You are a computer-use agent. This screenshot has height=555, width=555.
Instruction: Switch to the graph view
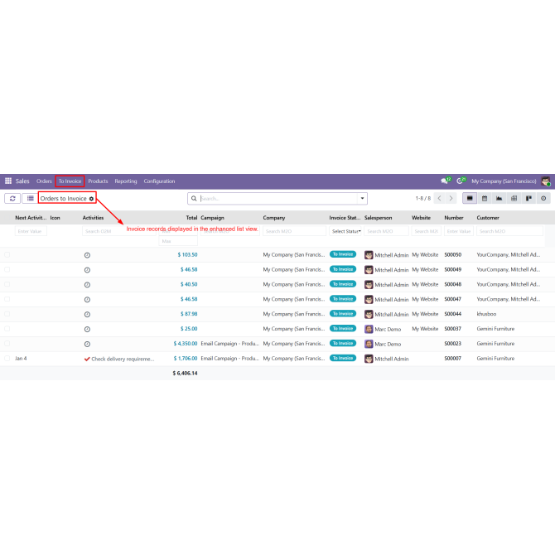[499, 198]
